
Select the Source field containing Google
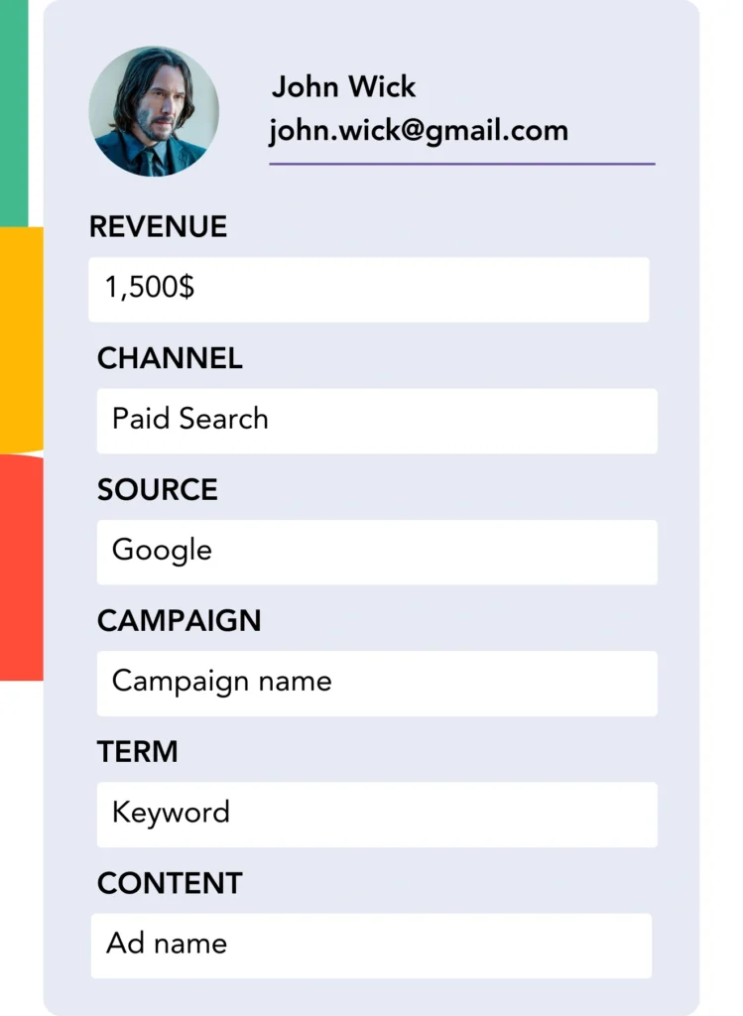coord(376,551)
